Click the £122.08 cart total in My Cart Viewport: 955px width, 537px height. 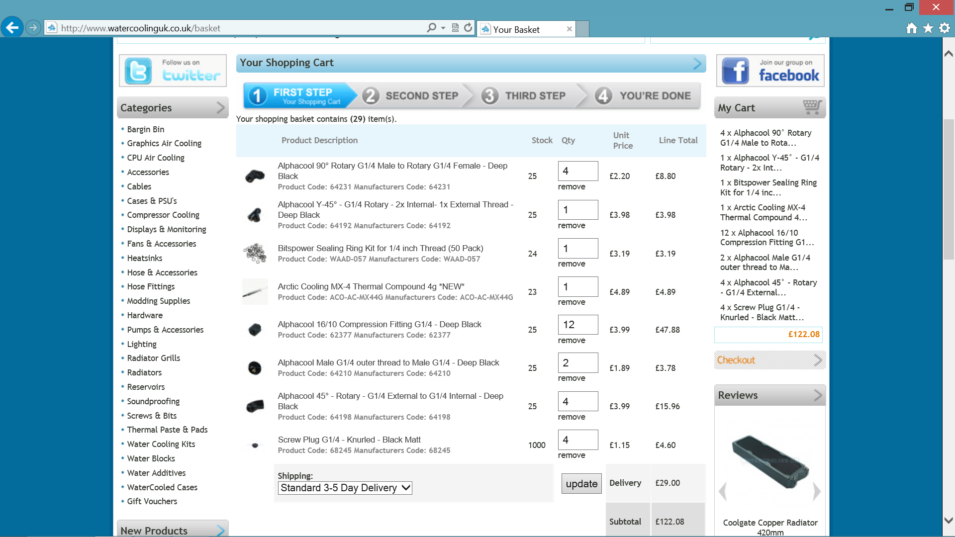tap(803, 334)
